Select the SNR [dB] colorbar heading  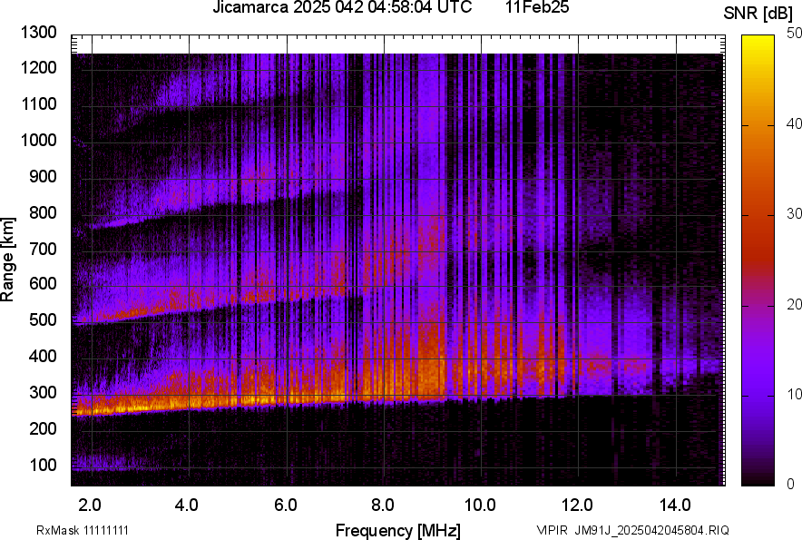pos(760,13)
